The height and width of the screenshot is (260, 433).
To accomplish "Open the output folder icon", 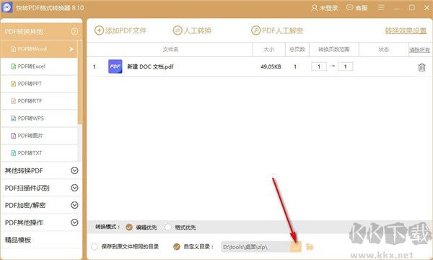I will coord(310,246).
